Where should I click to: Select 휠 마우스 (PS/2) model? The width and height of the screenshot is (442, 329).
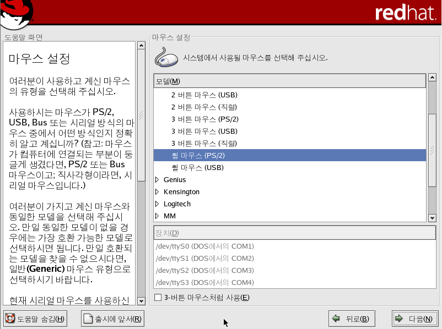tap(290, 155)
